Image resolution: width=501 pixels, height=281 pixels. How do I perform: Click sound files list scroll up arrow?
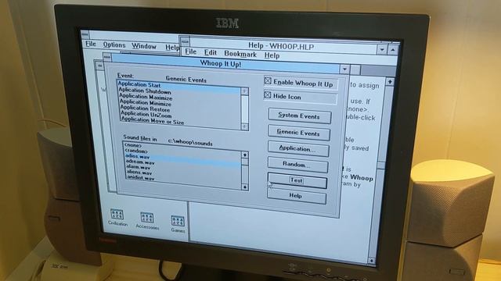[x=245, y=155]
